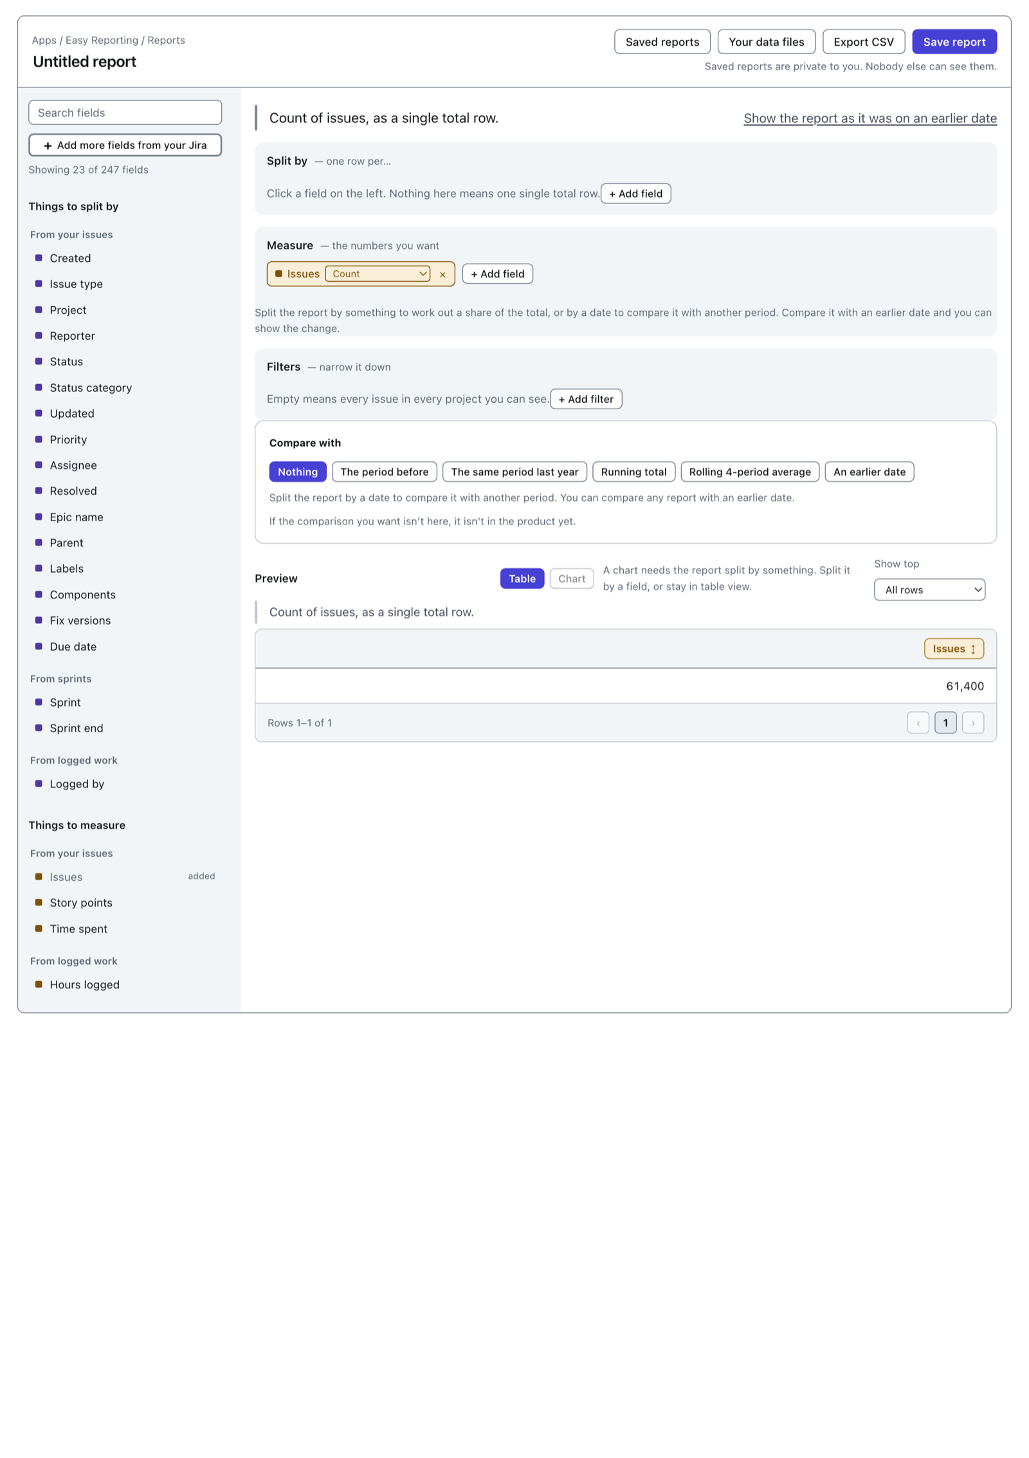
Task: Select Rolling 4-period average comparison
Action: click(750, 472)
